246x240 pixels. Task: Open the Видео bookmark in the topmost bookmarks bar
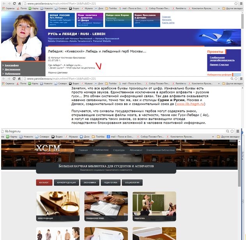click(x=74, y=9)
